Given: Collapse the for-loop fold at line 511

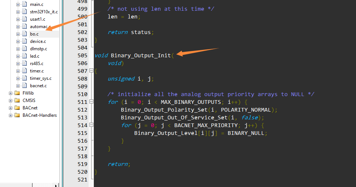Looking at the screenshot, I should [91, 102].
